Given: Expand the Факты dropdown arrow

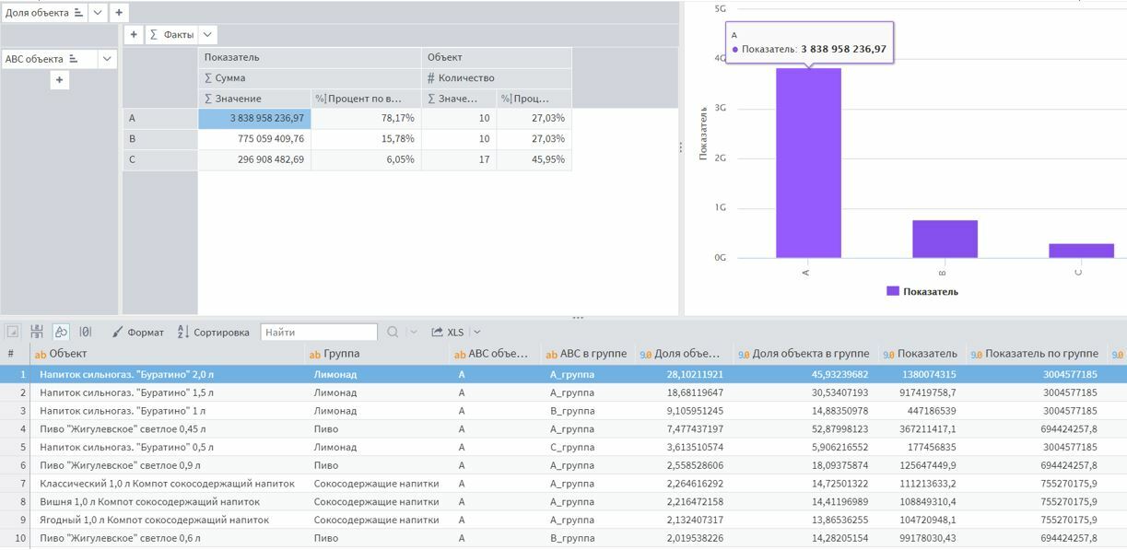Looking at the screenshot, I should point(207,35).
